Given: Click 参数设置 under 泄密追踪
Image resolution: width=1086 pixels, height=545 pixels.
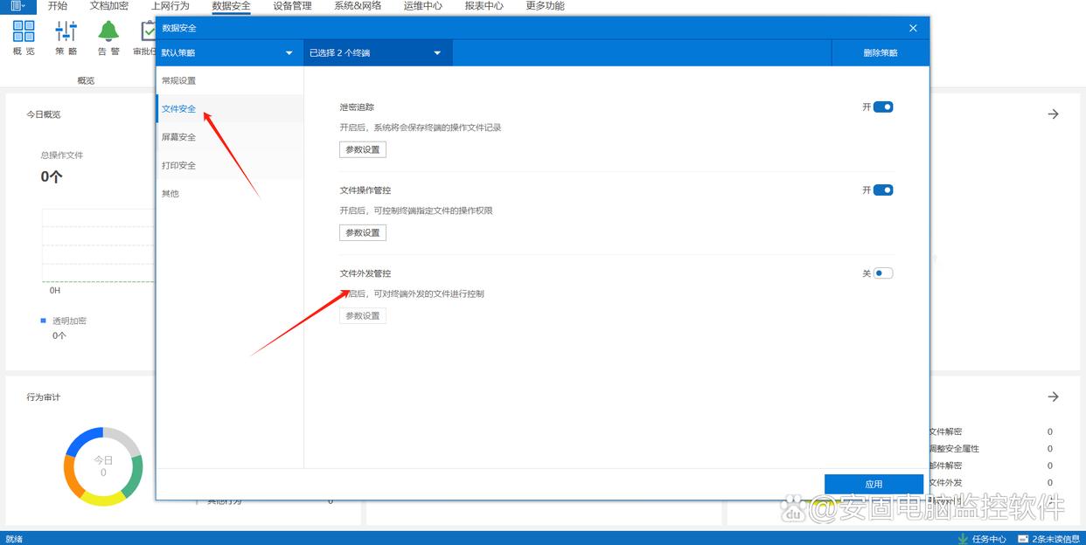Looking at the screenshot, I should pyautogui.click(x=363, y=149).
